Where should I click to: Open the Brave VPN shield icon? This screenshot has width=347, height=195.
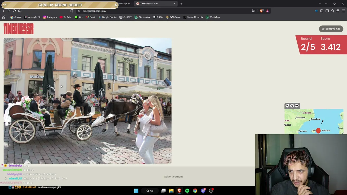click(x=338, y=11)
